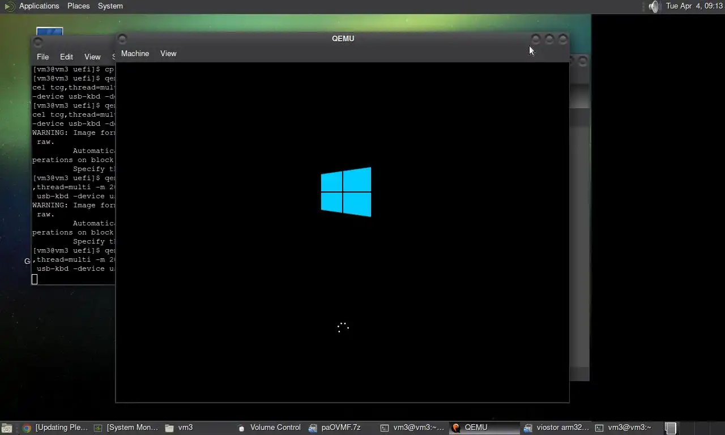Screen dimensions: 725x435
Task: Switch to the 'viostor arm32...' task
Action: coord(555,428)
